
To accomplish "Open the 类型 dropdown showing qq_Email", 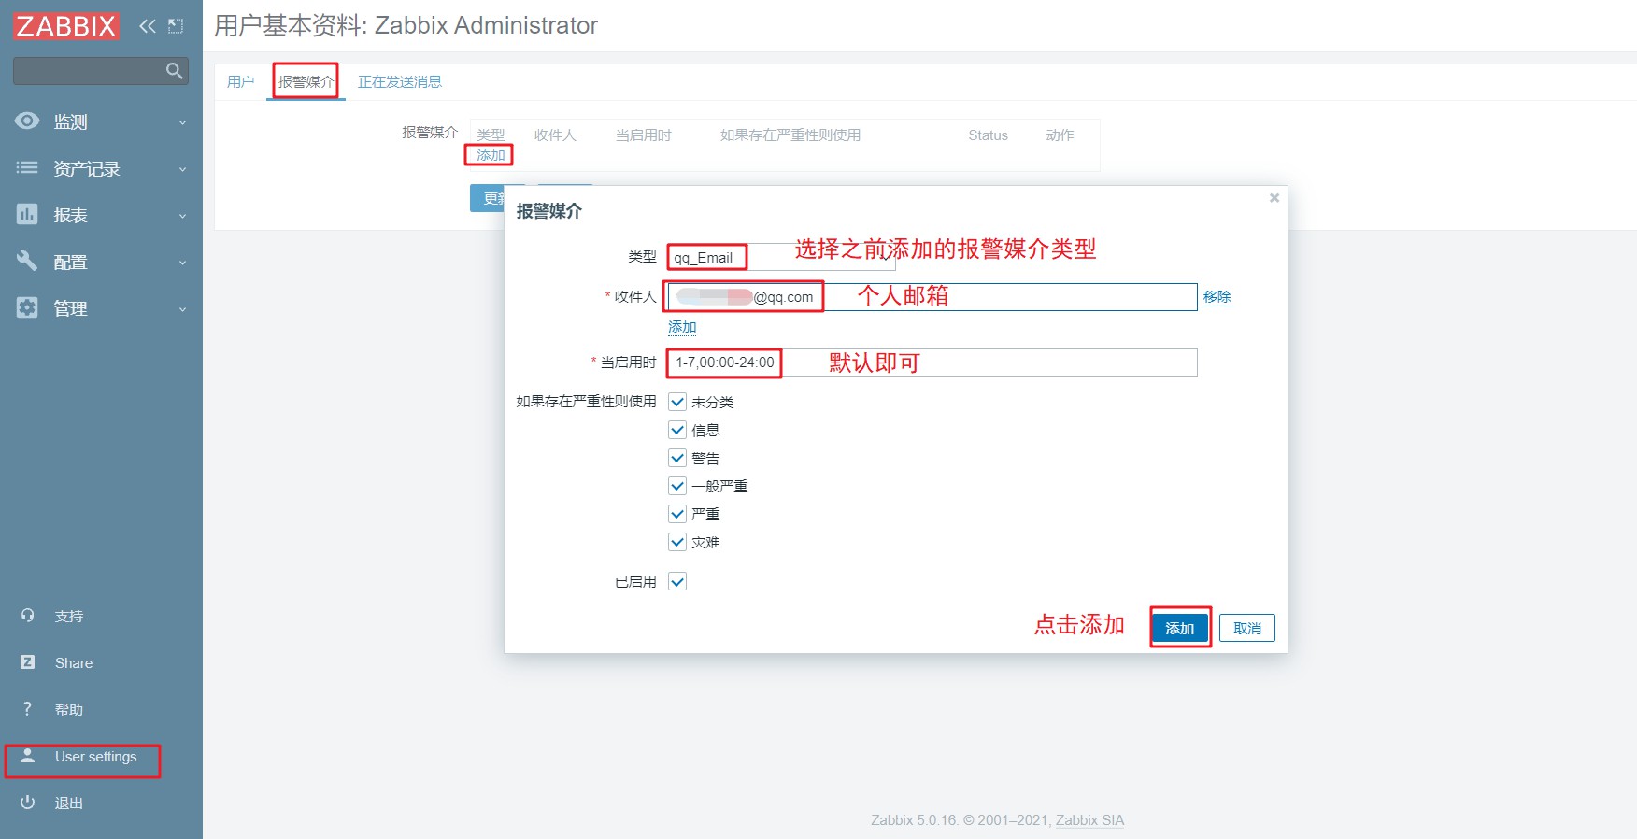I will click(x=781, y=257).
